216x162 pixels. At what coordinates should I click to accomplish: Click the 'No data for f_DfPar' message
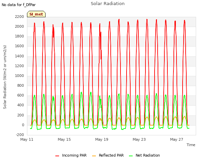(x=19, y=5)
